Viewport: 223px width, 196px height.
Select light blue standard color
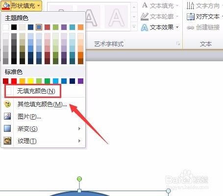coord(55,81)
